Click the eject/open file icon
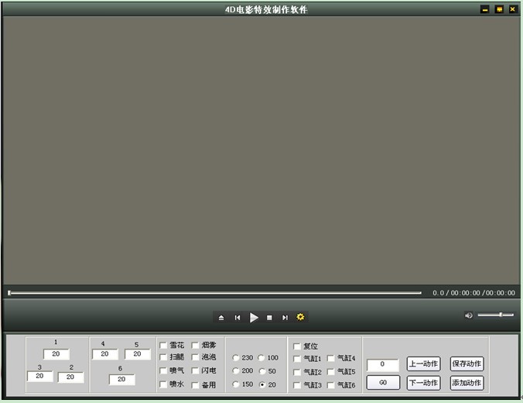The image size is (523, 403). point(221,317)
